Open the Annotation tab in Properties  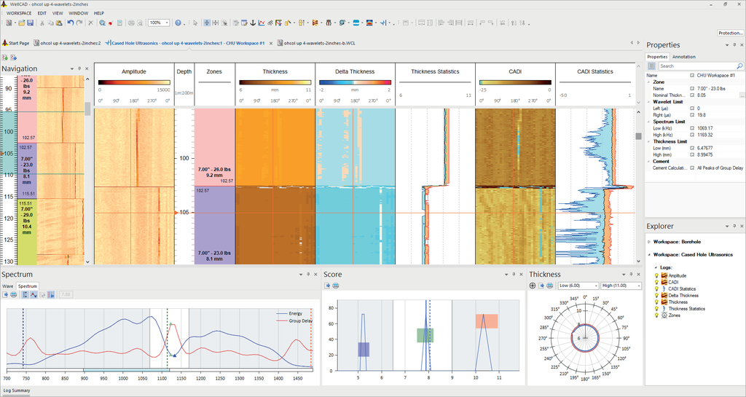pyautogui.click(x=683, y=57)
